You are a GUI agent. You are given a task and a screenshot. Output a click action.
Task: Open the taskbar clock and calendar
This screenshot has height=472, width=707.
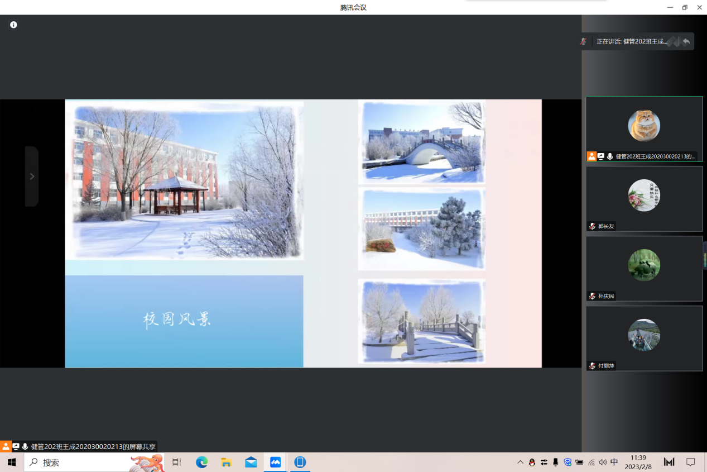tap(638, 463)
